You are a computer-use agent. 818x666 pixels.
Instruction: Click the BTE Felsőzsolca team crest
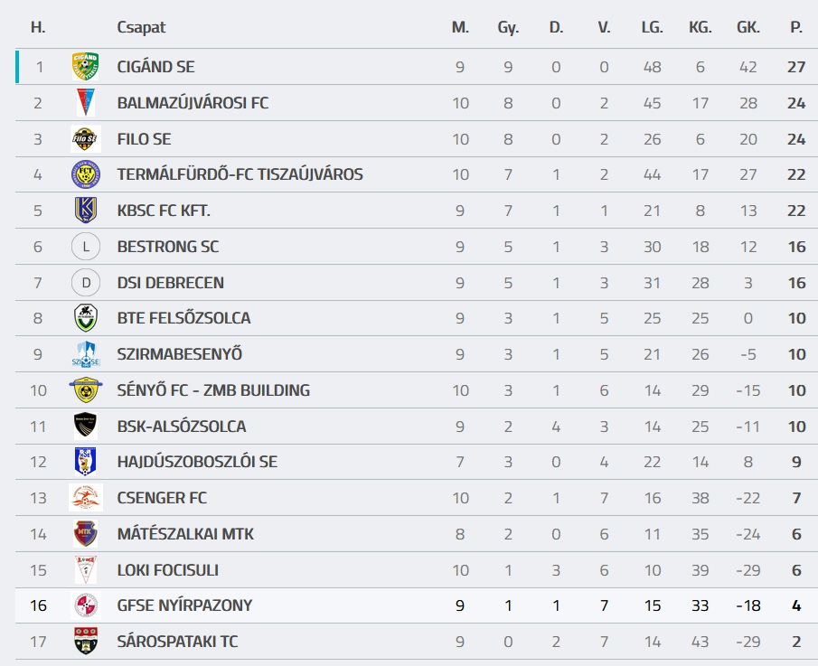pyautogui.click(x=86, y=318)
